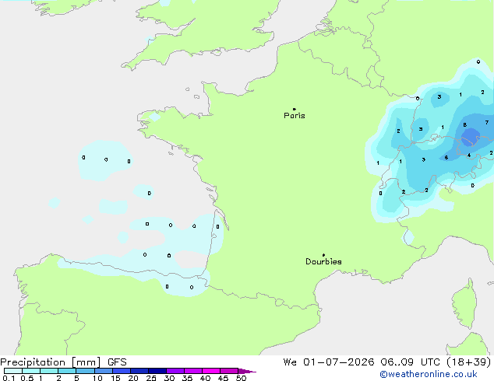The width and height of the screenshot is (494, 381).
Task: Pick the 30–35 mm purple legend swatch
Action: [x=175, y=371]
